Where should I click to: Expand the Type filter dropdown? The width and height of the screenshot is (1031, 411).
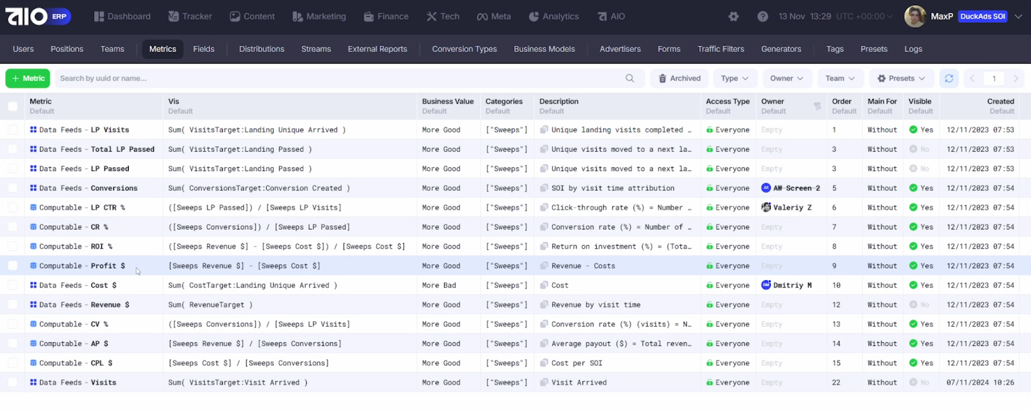point(735,78)
